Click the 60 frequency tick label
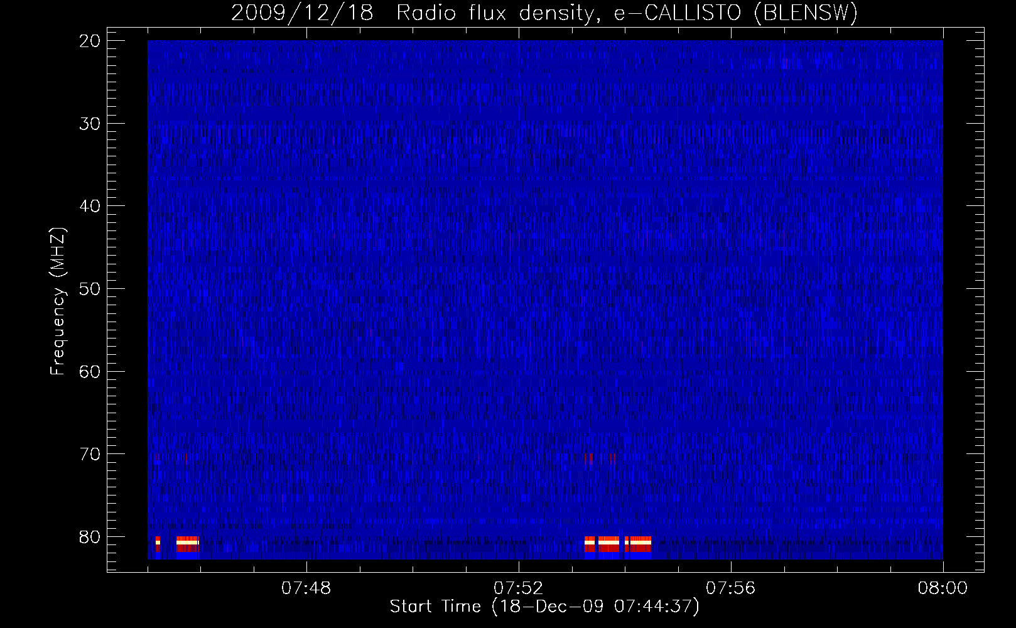The height and width of the screenshot is (628, 1016). (90, 372)
